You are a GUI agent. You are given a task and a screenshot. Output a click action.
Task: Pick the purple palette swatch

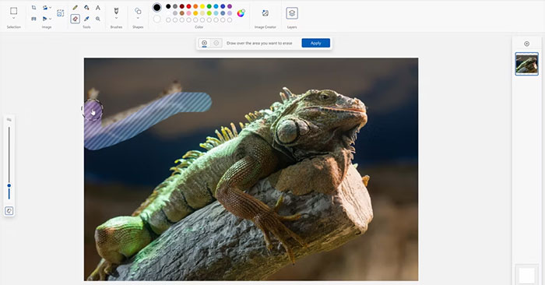click(230, 6)
